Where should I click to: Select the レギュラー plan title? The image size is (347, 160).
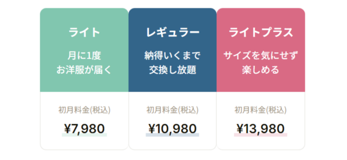point(172,32)
